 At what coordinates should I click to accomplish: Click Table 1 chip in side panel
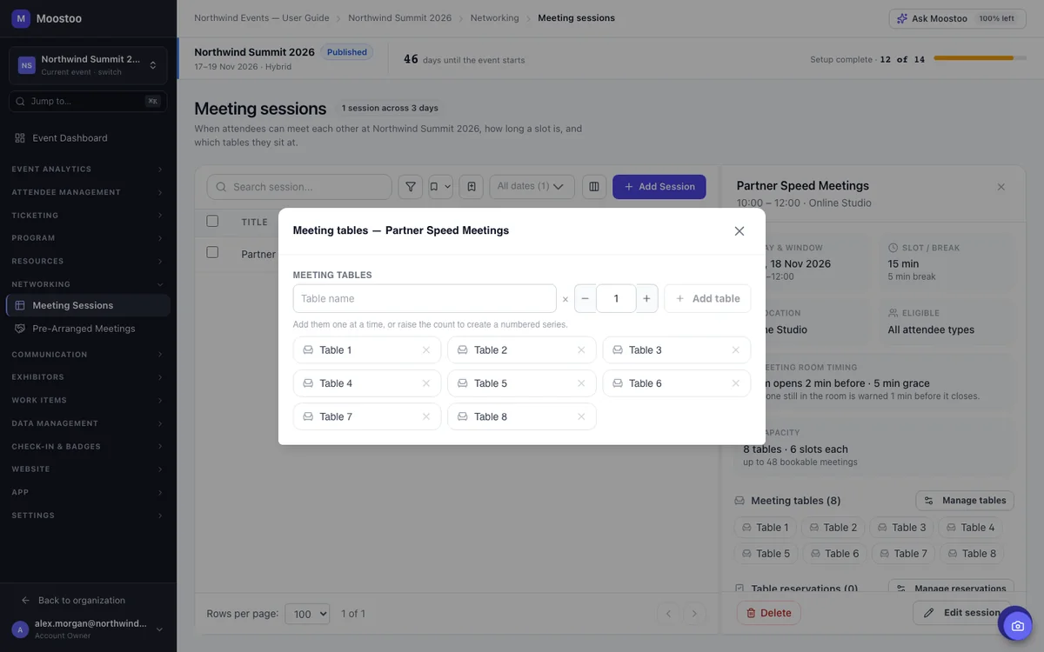pyautogui.click(x=765, y=528)
